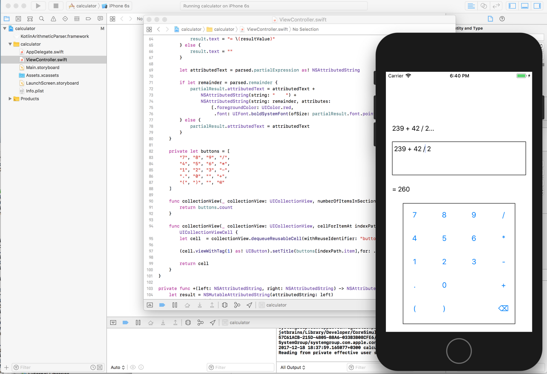Viewport: 547px width, 374px height.
Task: Show the Project navigator folder icon
Action: [x=6, y=19]
